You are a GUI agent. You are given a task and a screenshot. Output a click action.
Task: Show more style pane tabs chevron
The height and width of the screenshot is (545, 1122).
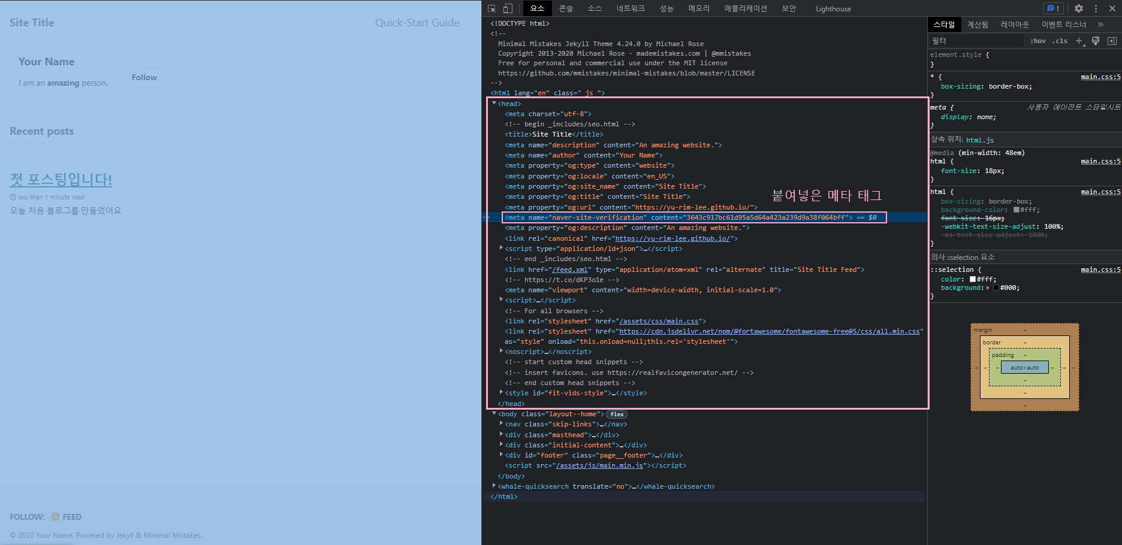1100,25
